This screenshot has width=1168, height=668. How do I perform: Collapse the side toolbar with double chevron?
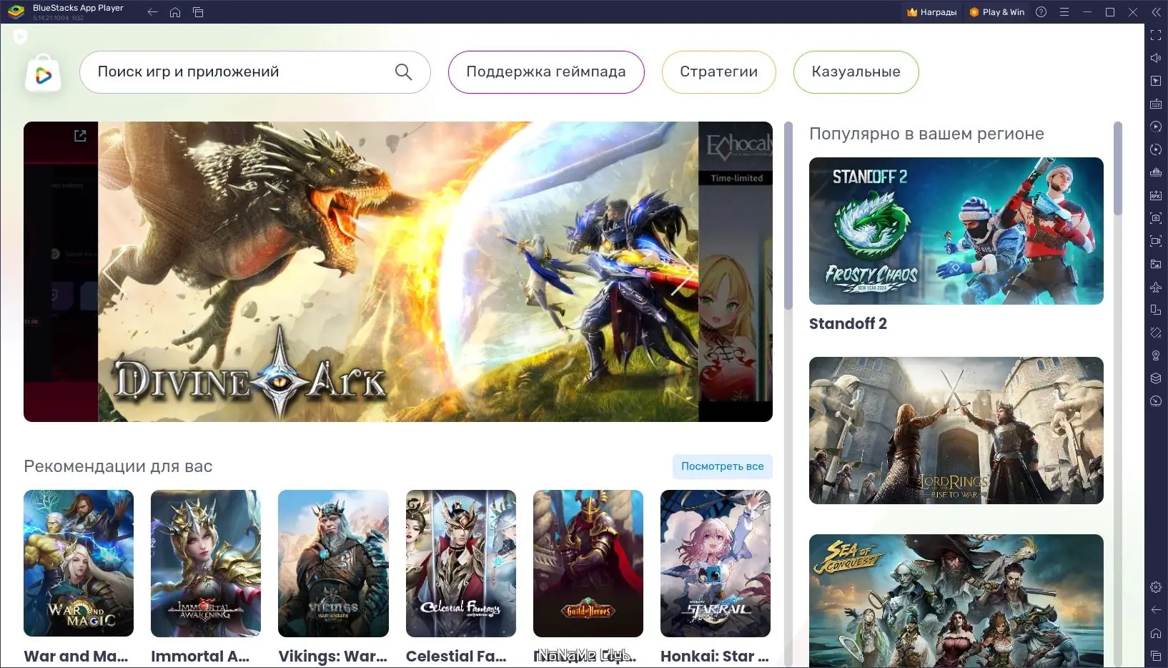coord(1156,12)
